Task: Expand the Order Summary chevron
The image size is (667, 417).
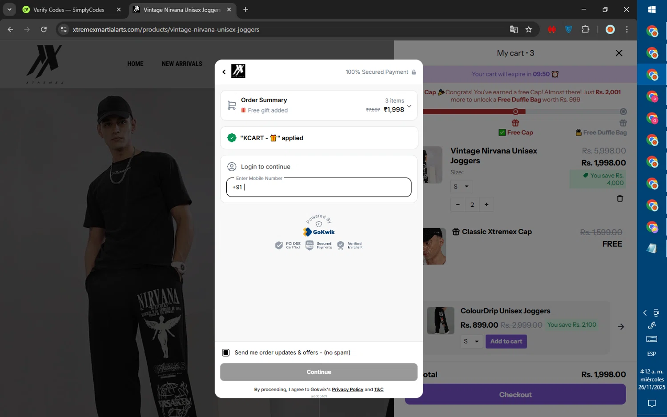Action: (x=409, y=106)
